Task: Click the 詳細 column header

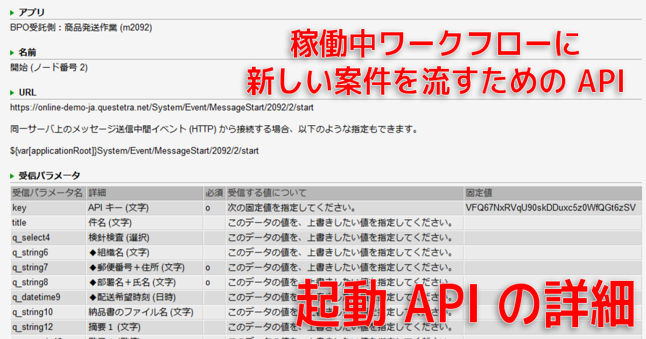Action: click(x=144, y=193)
